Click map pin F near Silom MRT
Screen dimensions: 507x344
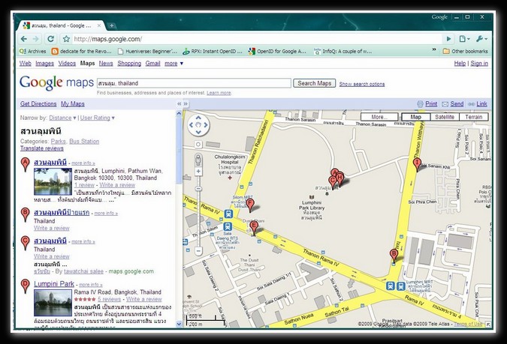click(250, 205)
